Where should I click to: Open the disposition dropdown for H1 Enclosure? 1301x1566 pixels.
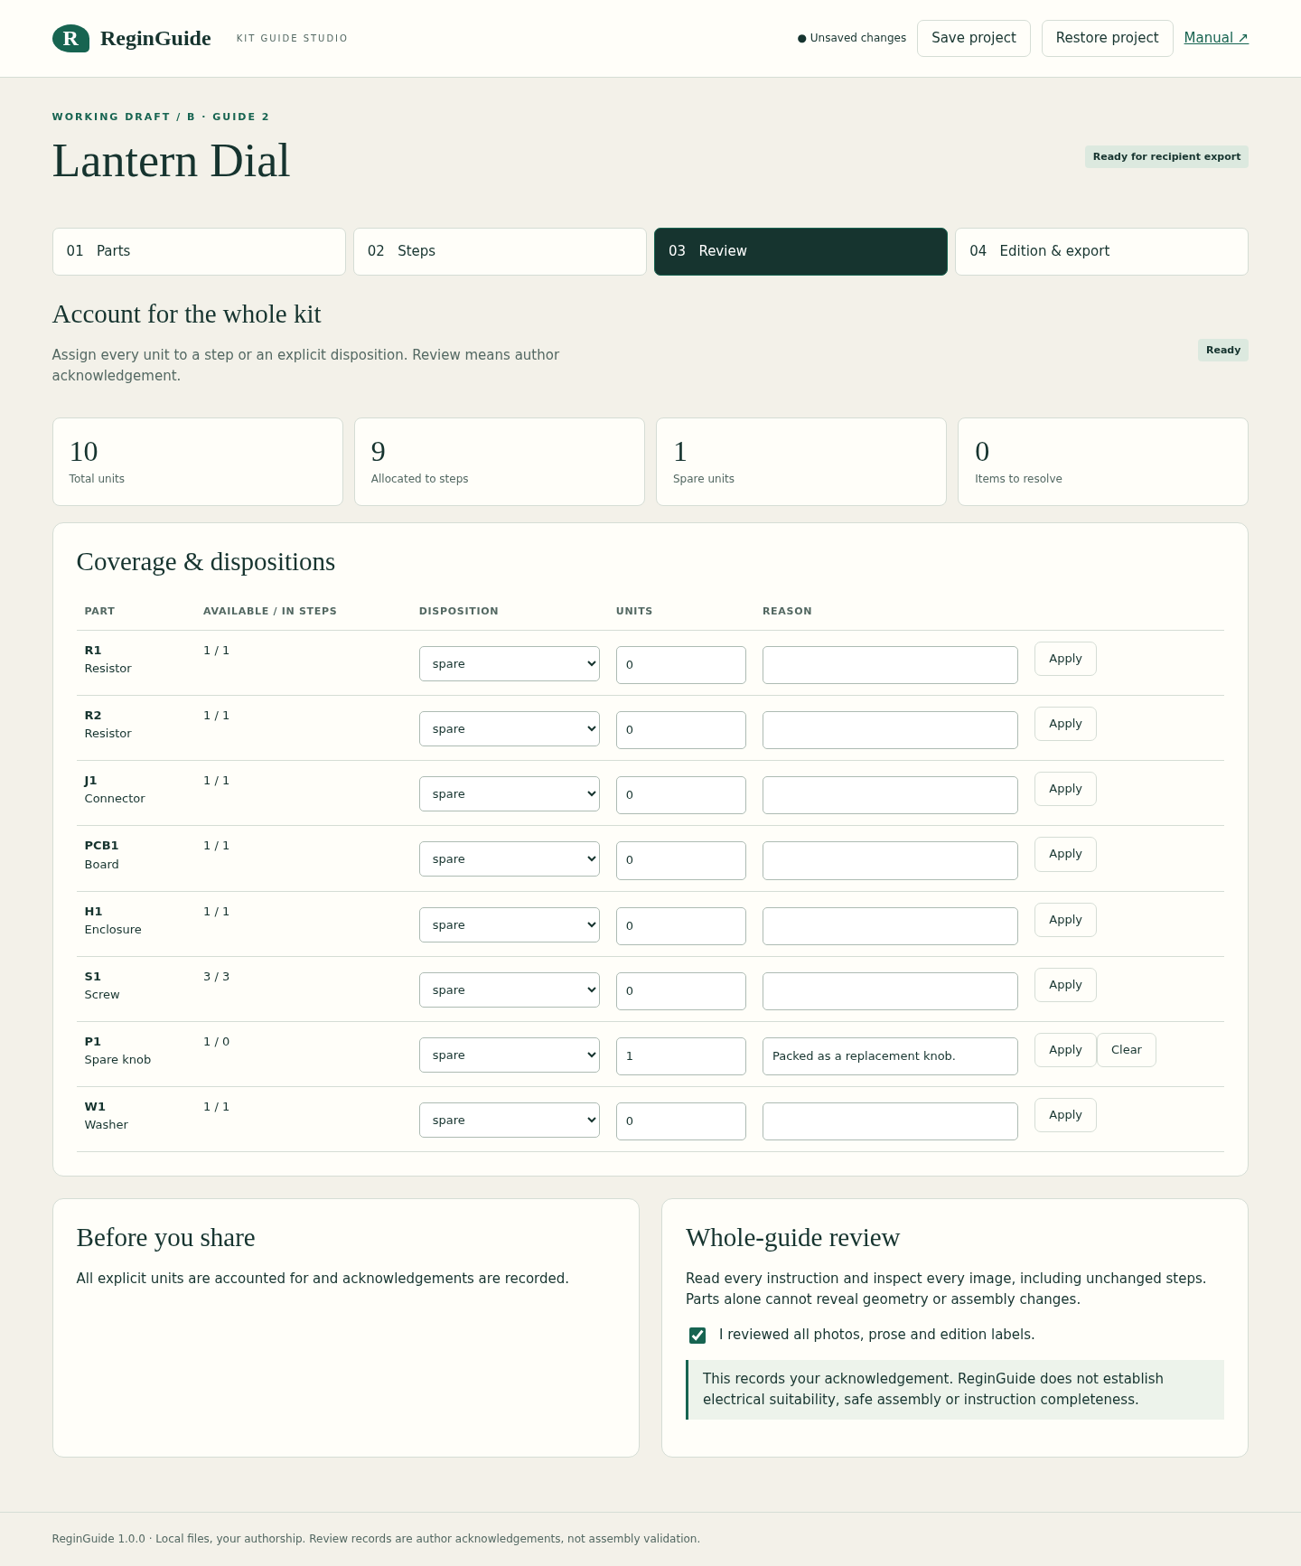click(x=510, y=924)
